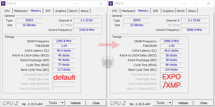Click Validate button in right window
Screen dimensions: 215x107
[x=183, y=103]
